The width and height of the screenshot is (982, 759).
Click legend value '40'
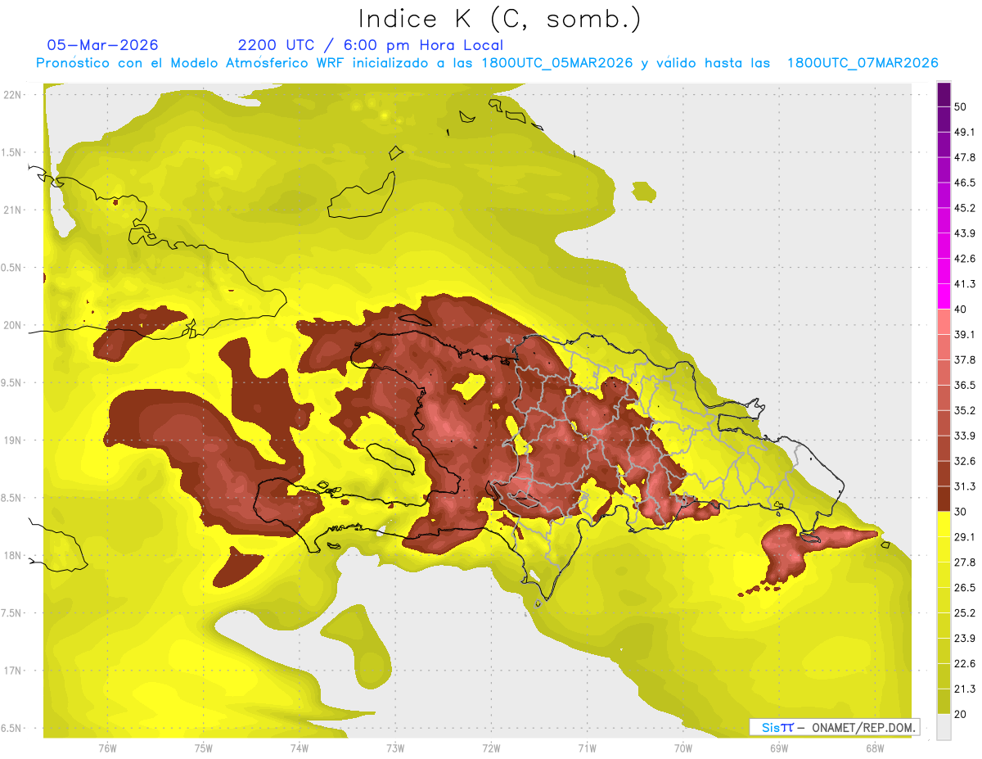pos(961,309)
